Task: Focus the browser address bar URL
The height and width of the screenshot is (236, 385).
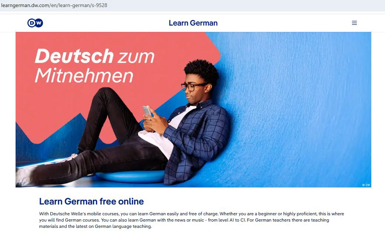Action: pos(54,5)
